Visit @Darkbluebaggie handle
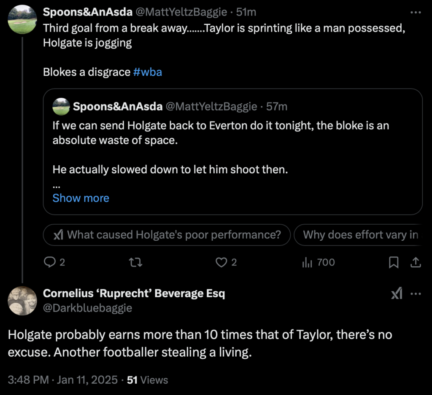Viewport: 432px width, 395px height. tap(88, 308)
